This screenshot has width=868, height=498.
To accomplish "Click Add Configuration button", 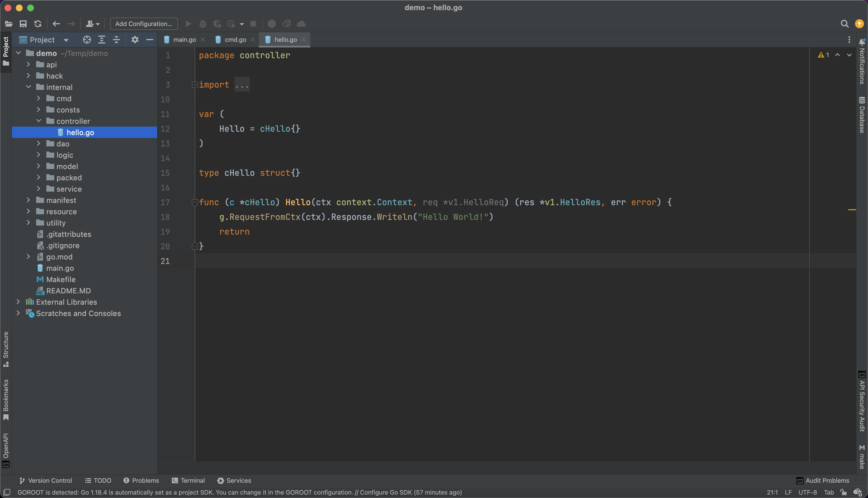I will (144, 24).
